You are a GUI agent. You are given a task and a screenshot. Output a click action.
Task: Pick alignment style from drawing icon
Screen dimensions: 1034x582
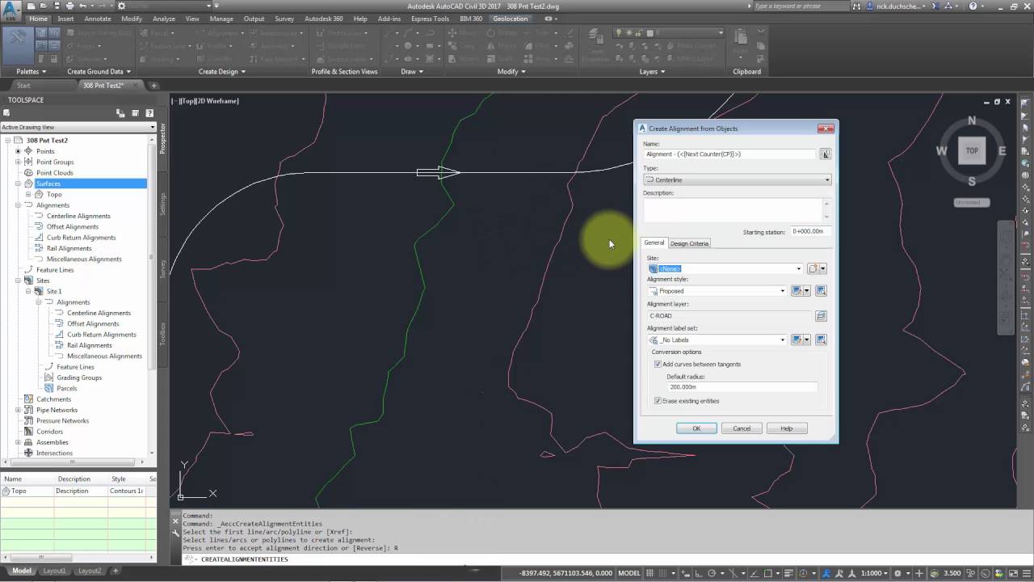821,291
